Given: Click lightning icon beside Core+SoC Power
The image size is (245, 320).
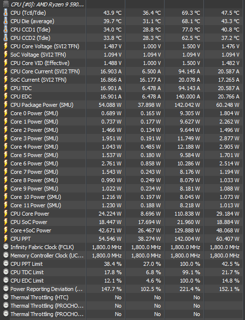Looking at the screenshot, I should tap(6, 230).
